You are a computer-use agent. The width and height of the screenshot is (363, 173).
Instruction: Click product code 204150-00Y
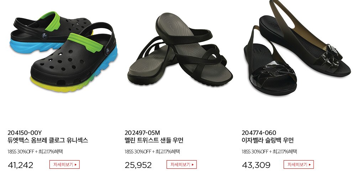coord(25,133)
